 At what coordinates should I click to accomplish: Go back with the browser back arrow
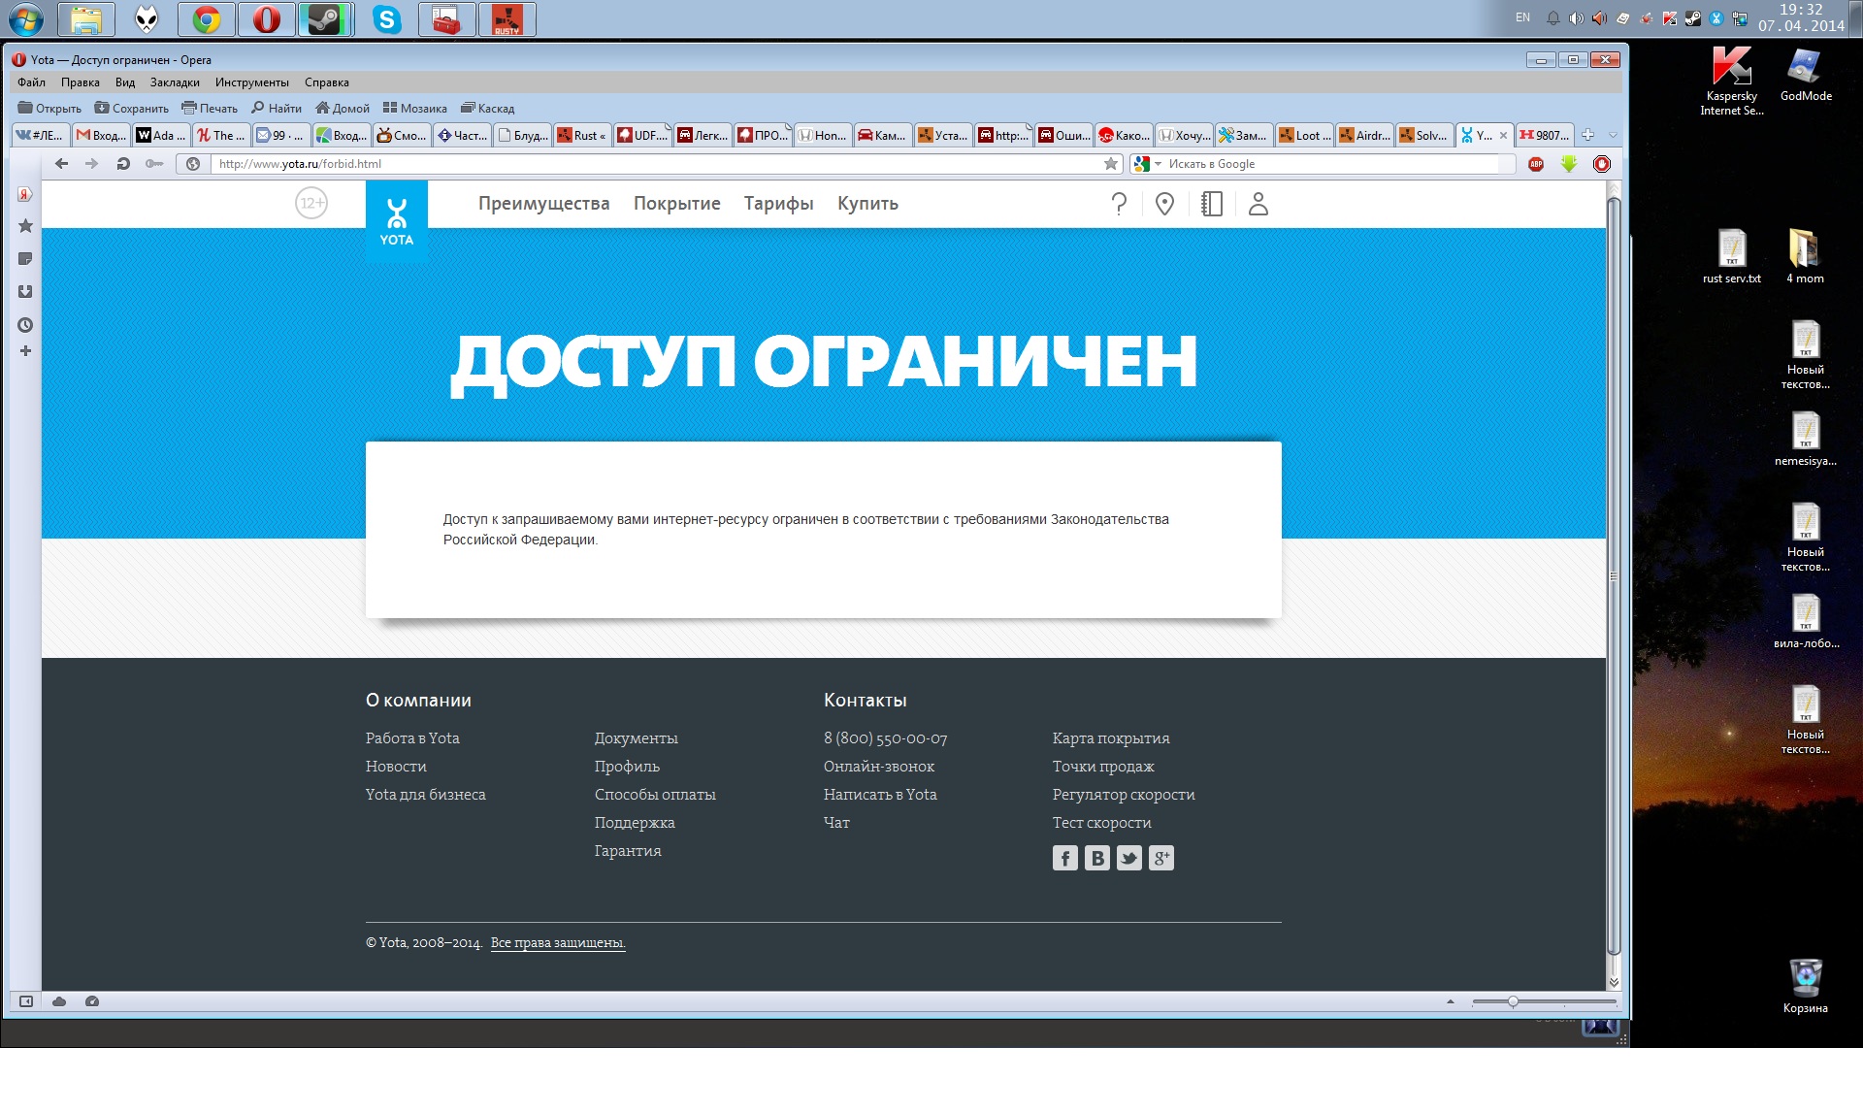(61, 164)
